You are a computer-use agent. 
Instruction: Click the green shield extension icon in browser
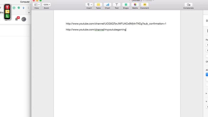pyautogui.click(x=19, y=8)
